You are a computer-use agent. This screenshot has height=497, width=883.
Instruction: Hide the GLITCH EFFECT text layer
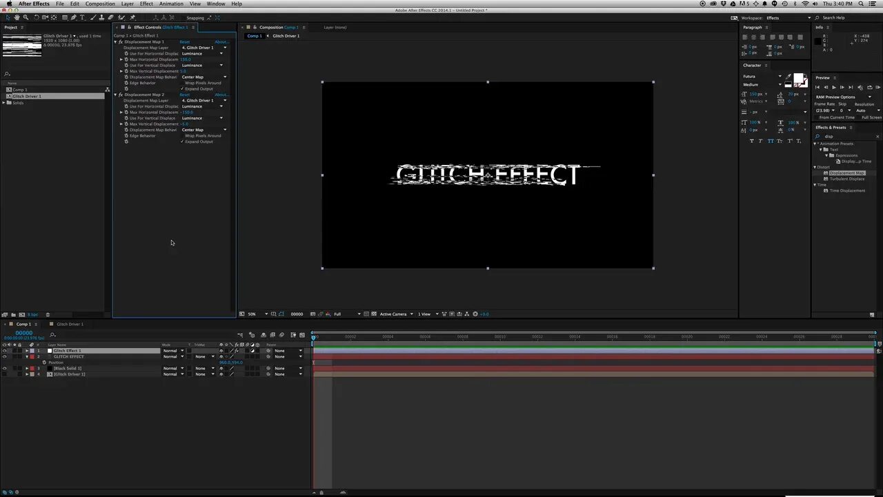tap(4, 357)
